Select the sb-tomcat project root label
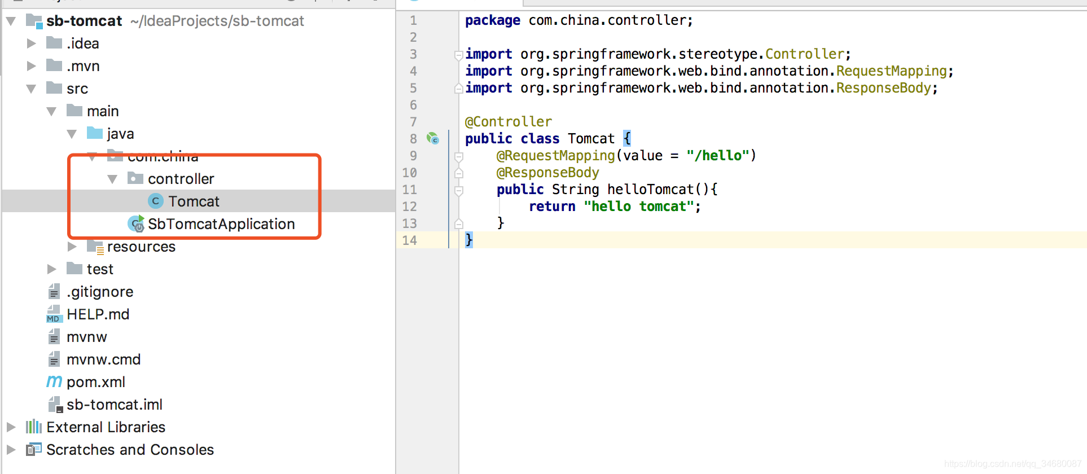This screenshot has height=474, width=1087. (84, 21)
